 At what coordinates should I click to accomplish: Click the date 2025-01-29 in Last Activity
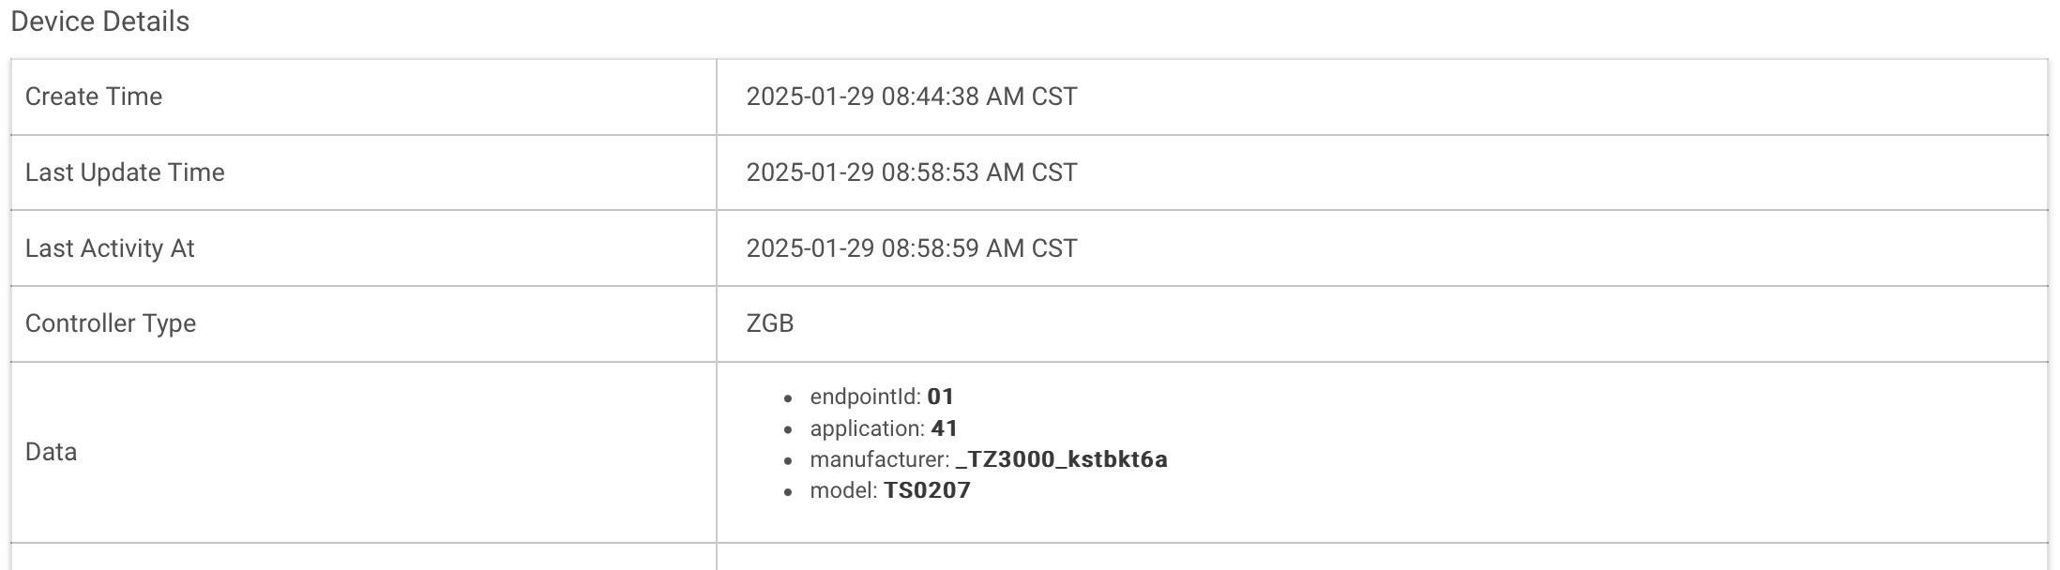tap(810, 248)
